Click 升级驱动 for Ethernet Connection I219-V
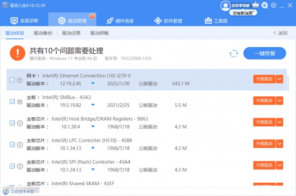The height and width of the screenshot is (196, 296). click(x=264, y=79)
